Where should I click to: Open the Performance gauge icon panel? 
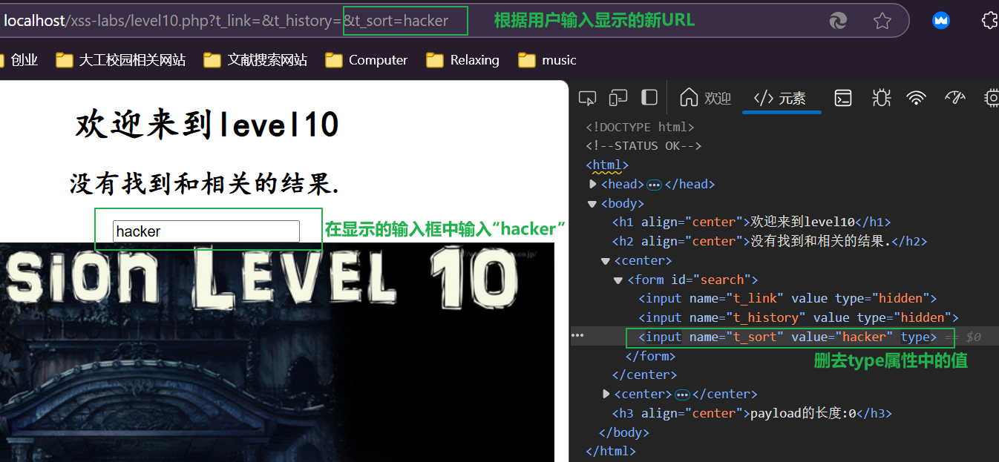point(955,98)
